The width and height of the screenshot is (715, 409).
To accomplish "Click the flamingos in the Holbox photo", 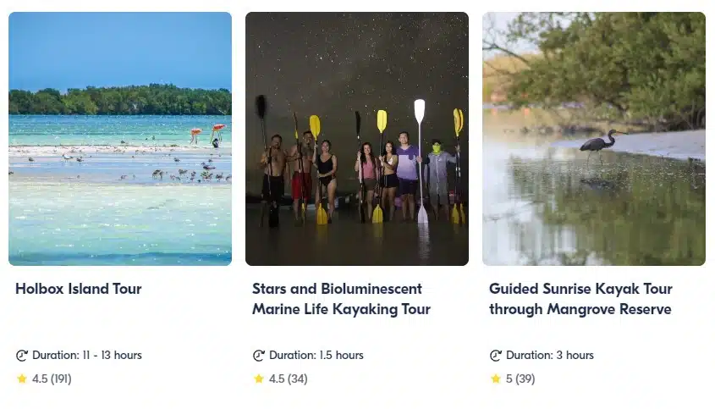I will pos(208,135).
